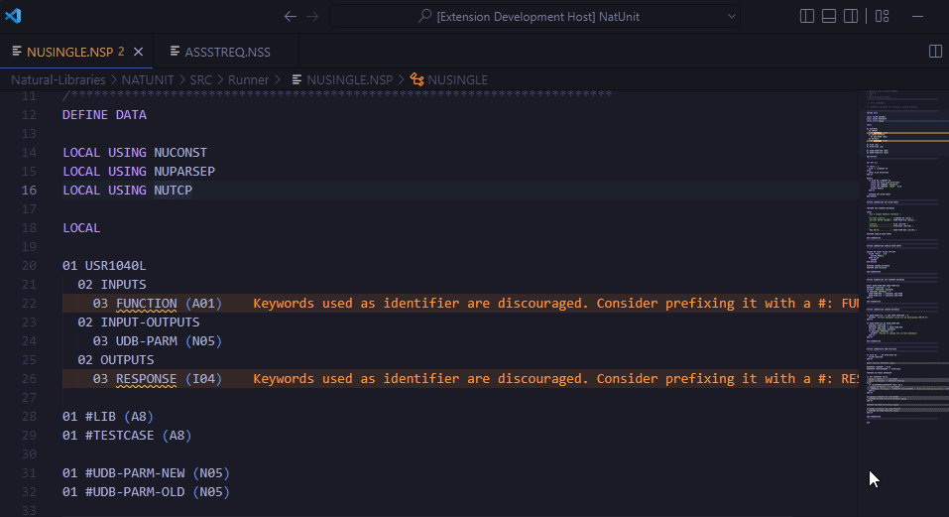Click #UDB-PARM-OLD (N05) line
Image resolution: width=949 pixels, height=517 pixels.
coord(146,491)
